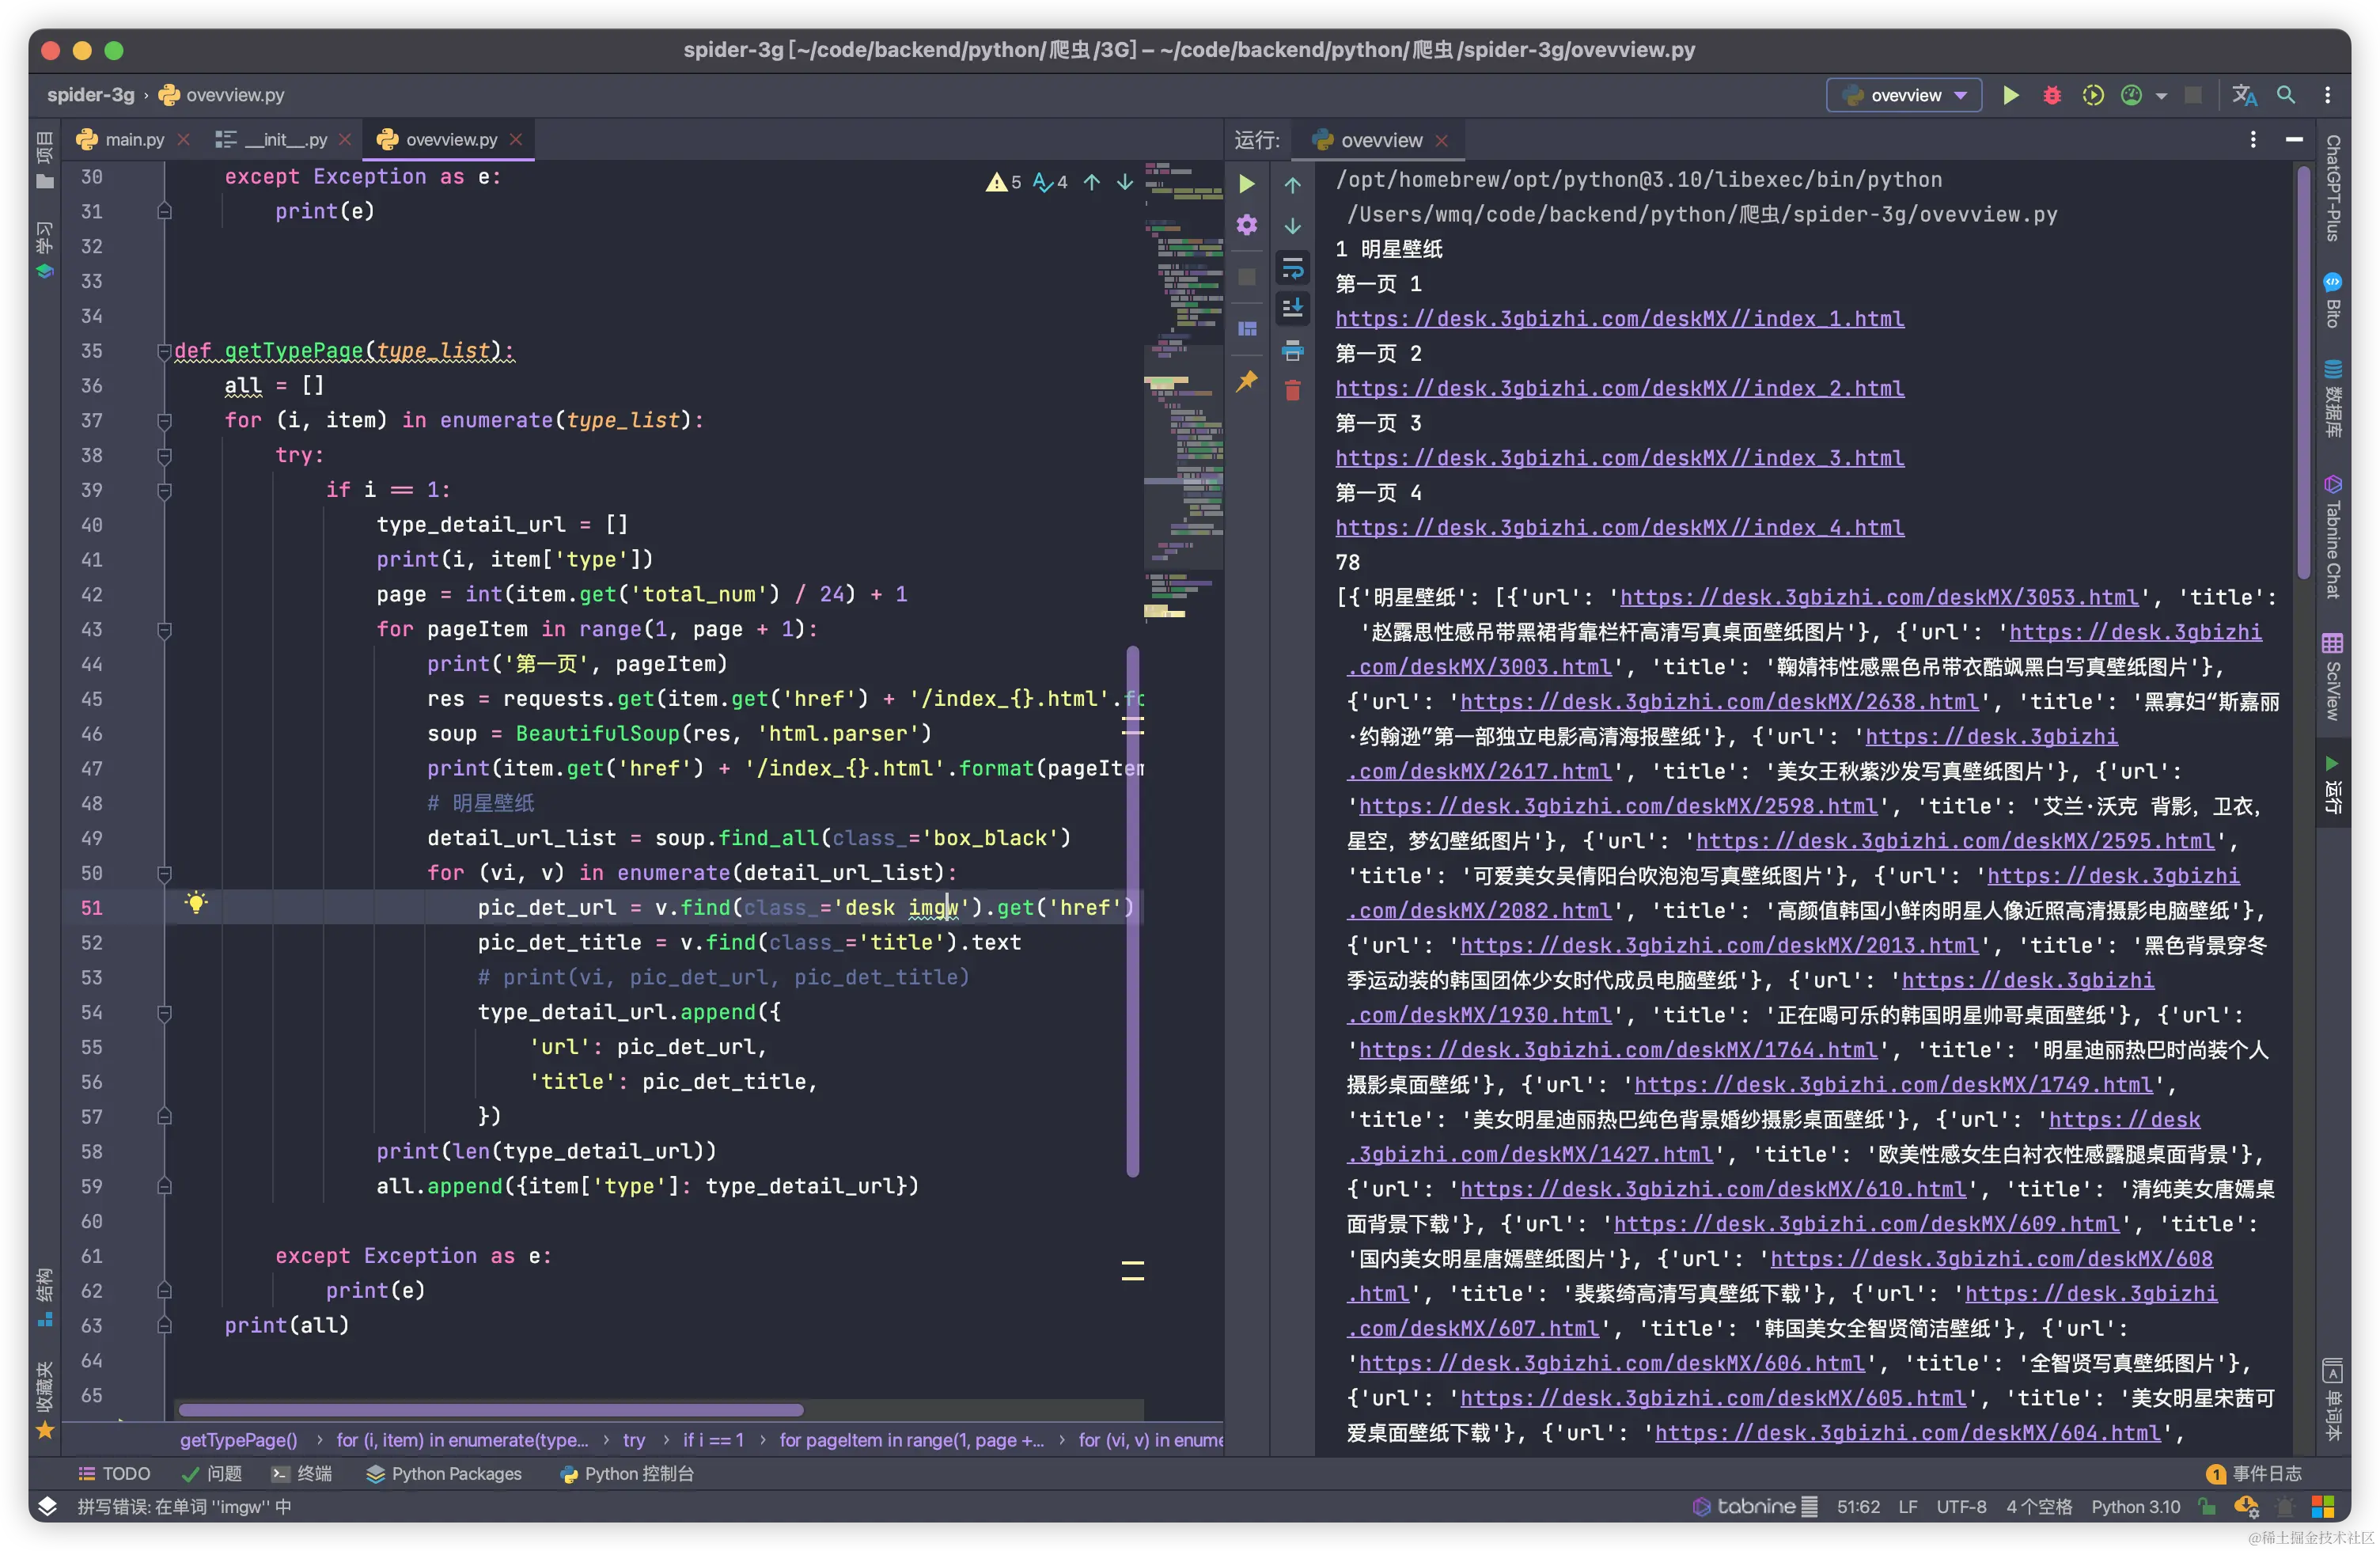Click the rerun arrow in run panel
Viewport: 2380px width, 1551px height.
click(x=1246, y=184)
